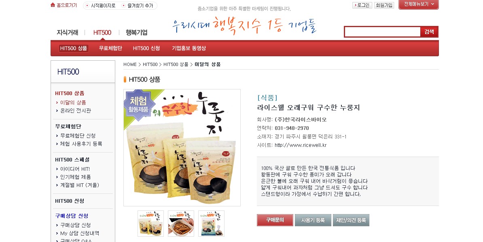Click the 로그인 button
This screenshot has width=483, height=242.
point(362,5)
